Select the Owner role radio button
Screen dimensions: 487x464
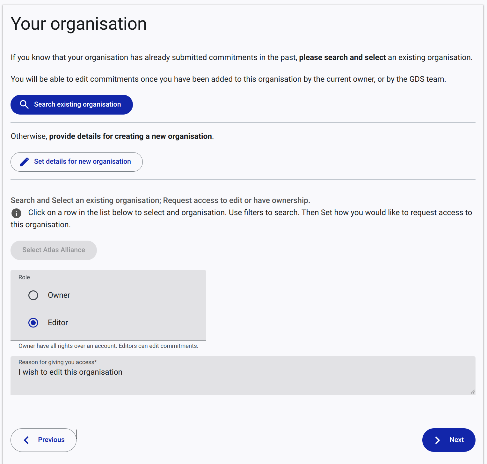(x=33, y=295)
